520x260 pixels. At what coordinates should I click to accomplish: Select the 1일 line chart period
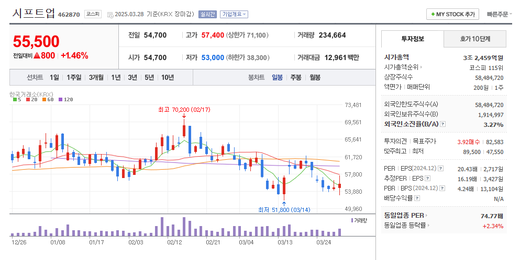click(54, 77)
